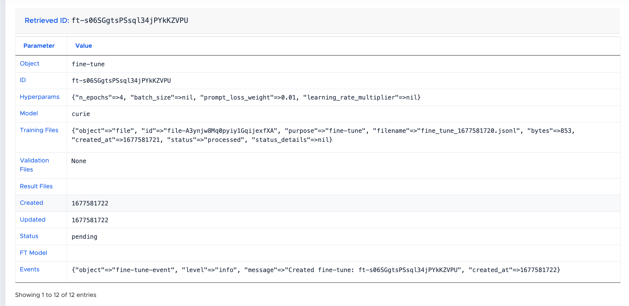This screenshot has height=306, width=629.
Task: Click the Showing 1 to 12 entries text
Action: [x=56, y=295]
